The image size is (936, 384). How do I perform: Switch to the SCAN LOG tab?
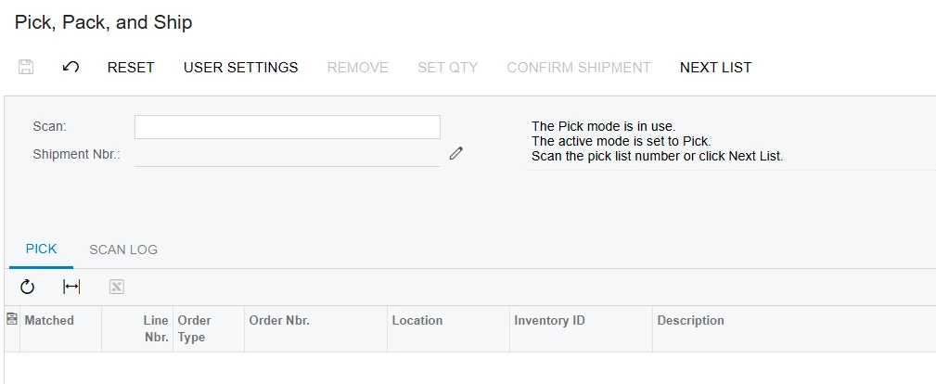123,250
